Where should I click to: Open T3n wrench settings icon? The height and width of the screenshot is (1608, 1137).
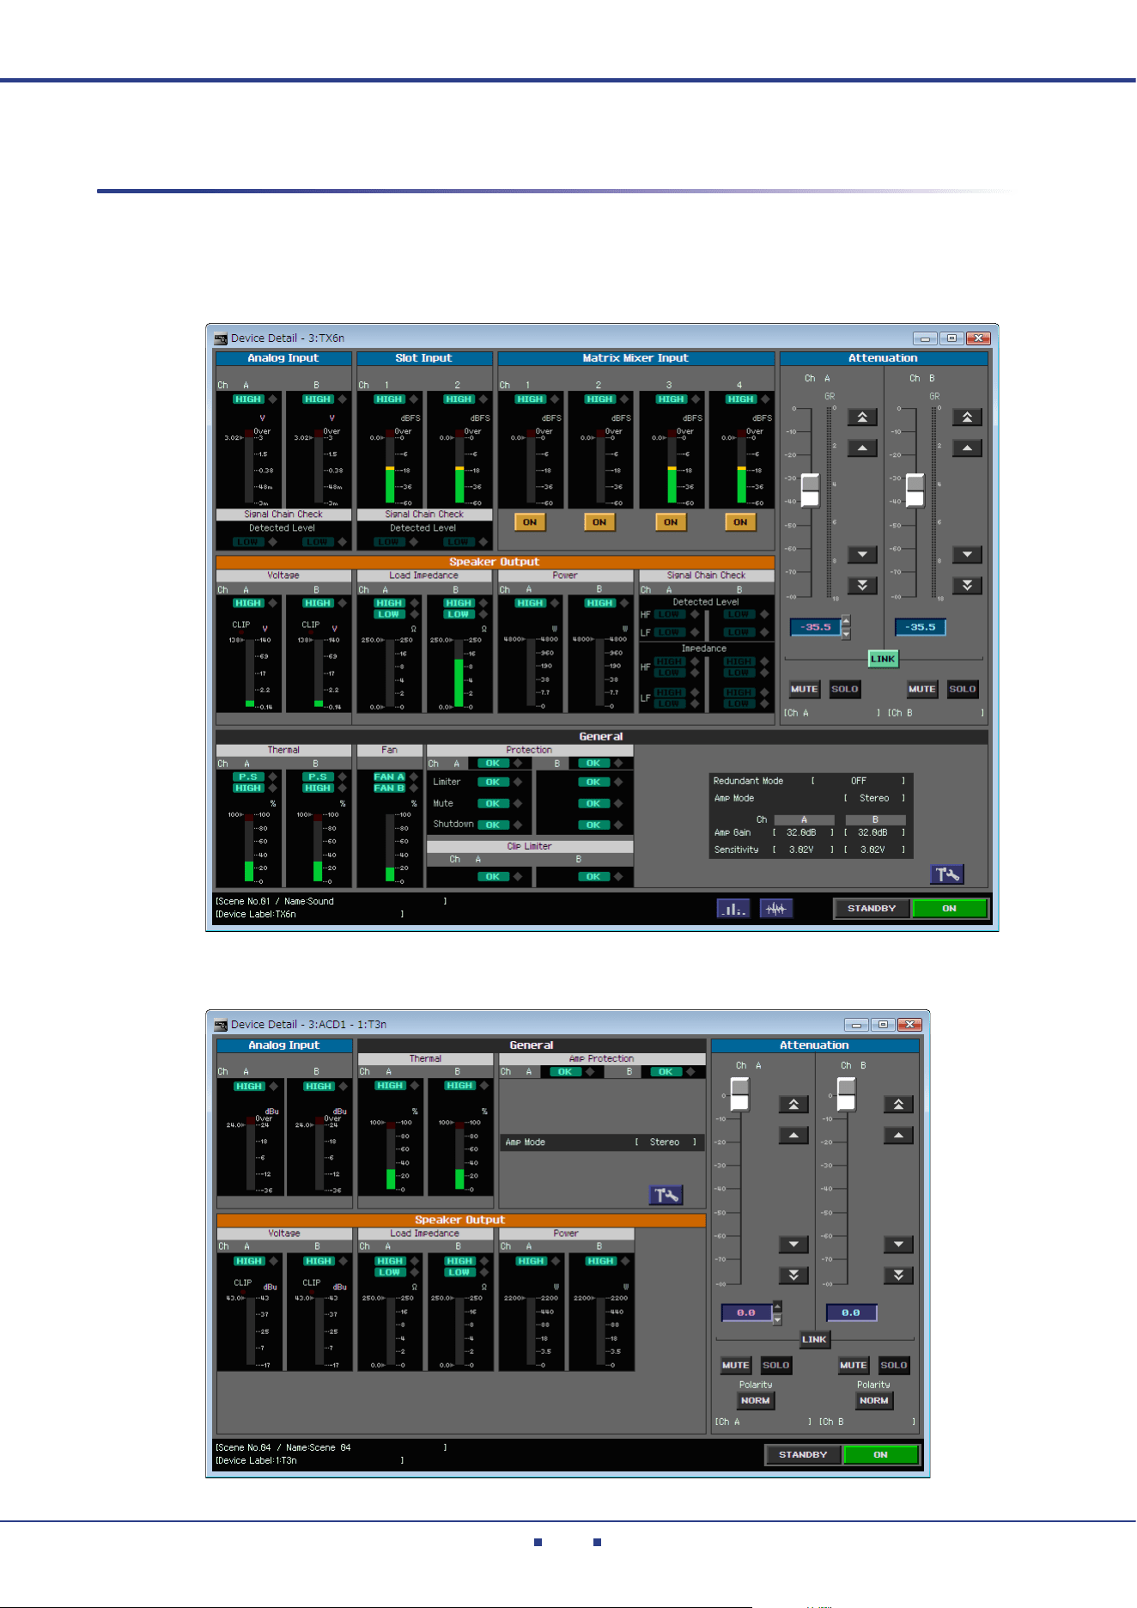point(666,1195)
